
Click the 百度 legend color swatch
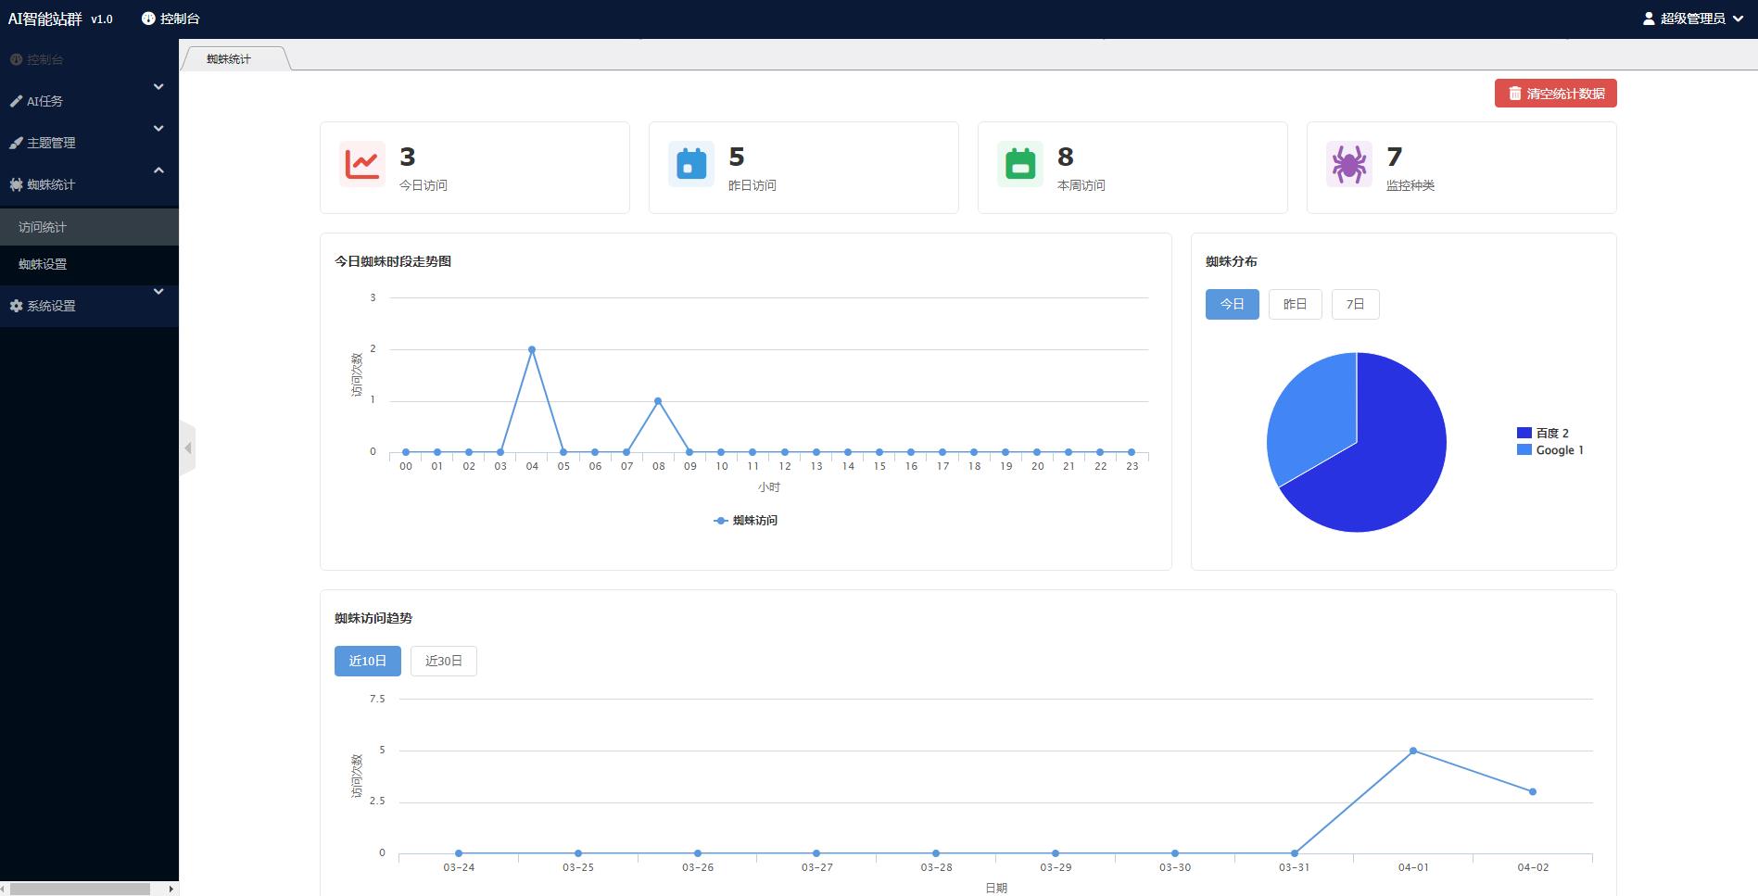coord(1524,433)
